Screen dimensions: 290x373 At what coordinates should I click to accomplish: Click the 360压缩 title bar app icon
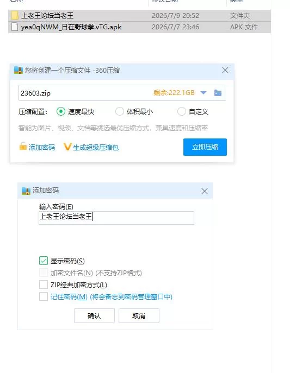[x=18, y=70]
